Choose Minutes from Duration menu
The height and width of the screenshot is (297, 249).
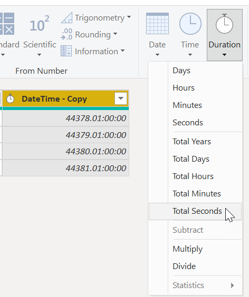pyautogui.click(x=195, y=105)
